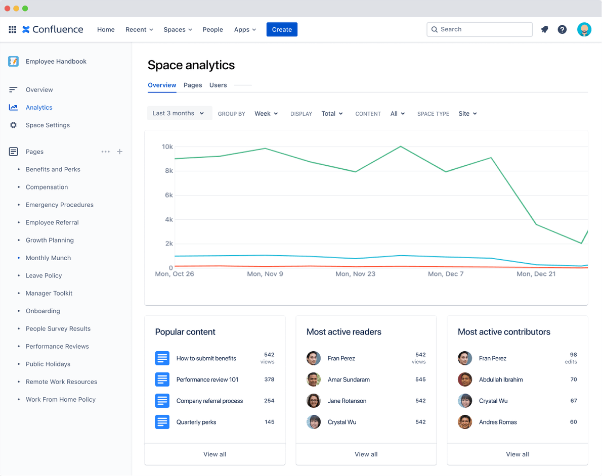Select the Leave Policy page in sidebar

[x=44, y=275]
